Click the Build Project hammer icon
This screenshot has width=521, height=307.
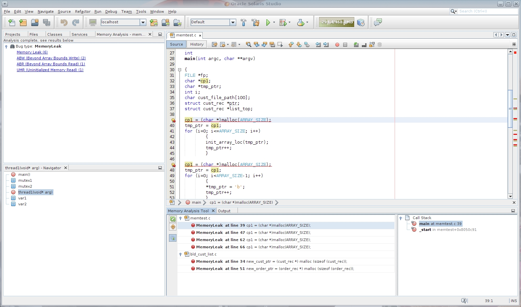(243, 22)
